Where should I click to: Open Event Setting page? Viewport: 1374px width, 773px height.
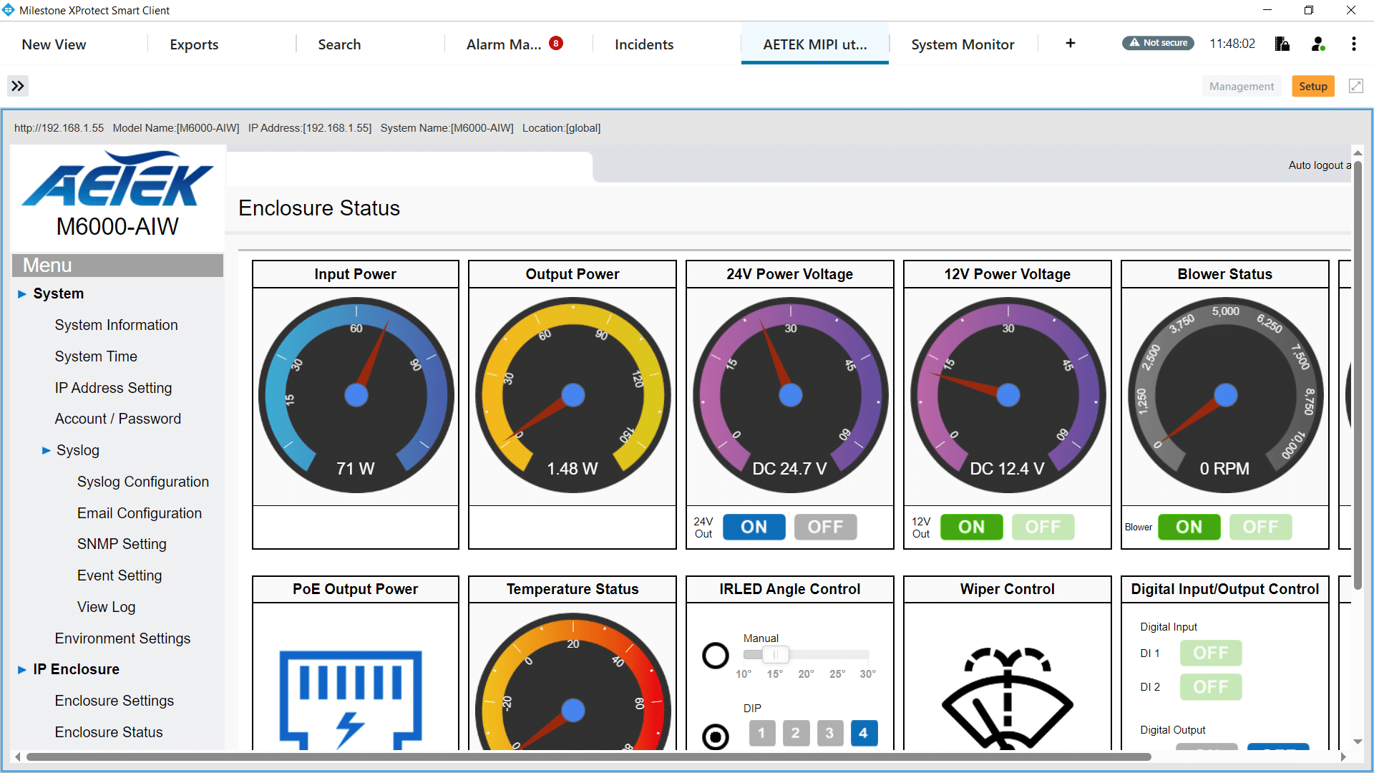(120, 575)
